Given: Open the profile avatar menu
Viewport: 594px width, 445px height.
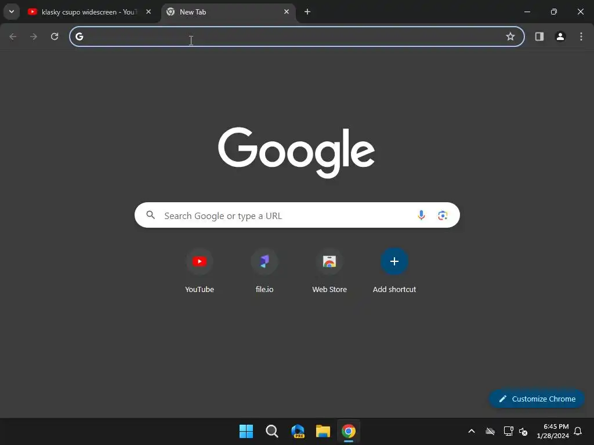Looking at the screenshot, I should [560, 37].
